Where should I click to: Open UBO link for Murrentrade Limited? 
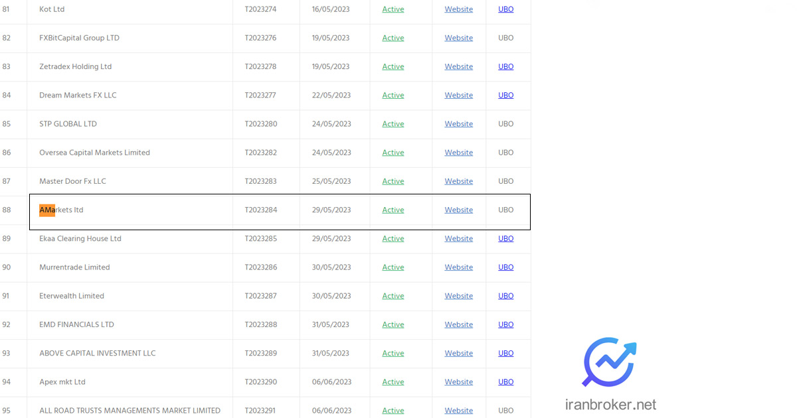pyautogui.click(x=506, y=267)
